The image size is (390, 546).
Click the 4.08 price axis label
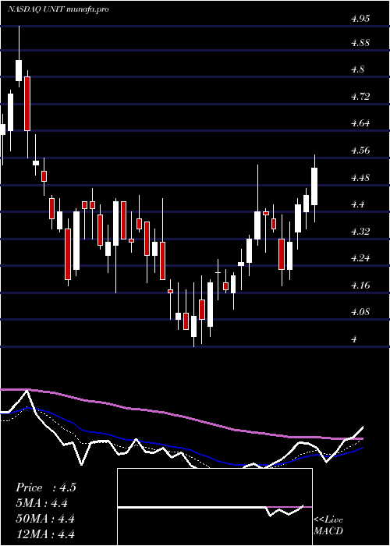(360, 312)
